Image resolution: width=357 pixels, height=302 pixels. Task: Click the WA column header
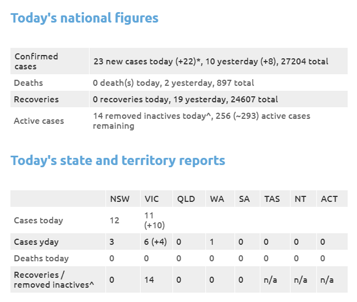click(x=217, y=199)
